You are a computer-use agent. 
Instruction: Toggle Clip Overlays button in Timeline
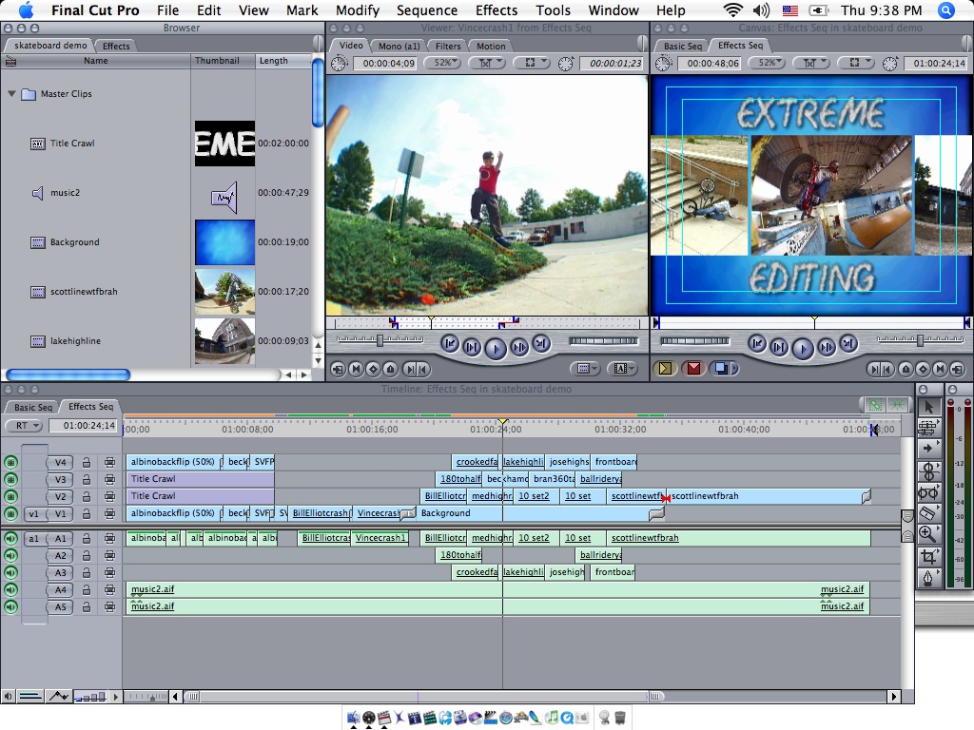tap(58, 697)
